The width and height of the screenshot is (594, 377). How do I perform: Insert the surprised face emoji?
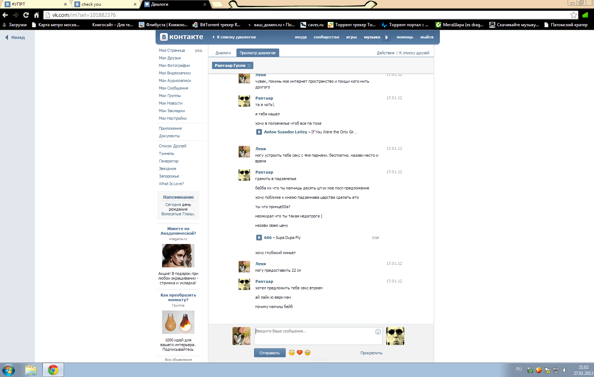[292, 353]
